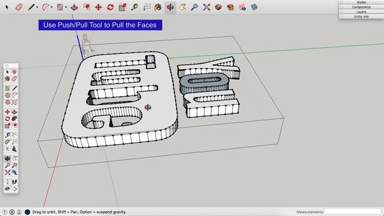Open Shape tool dropdown arrow
This screenshot has height=216, width=384.
[x=66, y=7]
